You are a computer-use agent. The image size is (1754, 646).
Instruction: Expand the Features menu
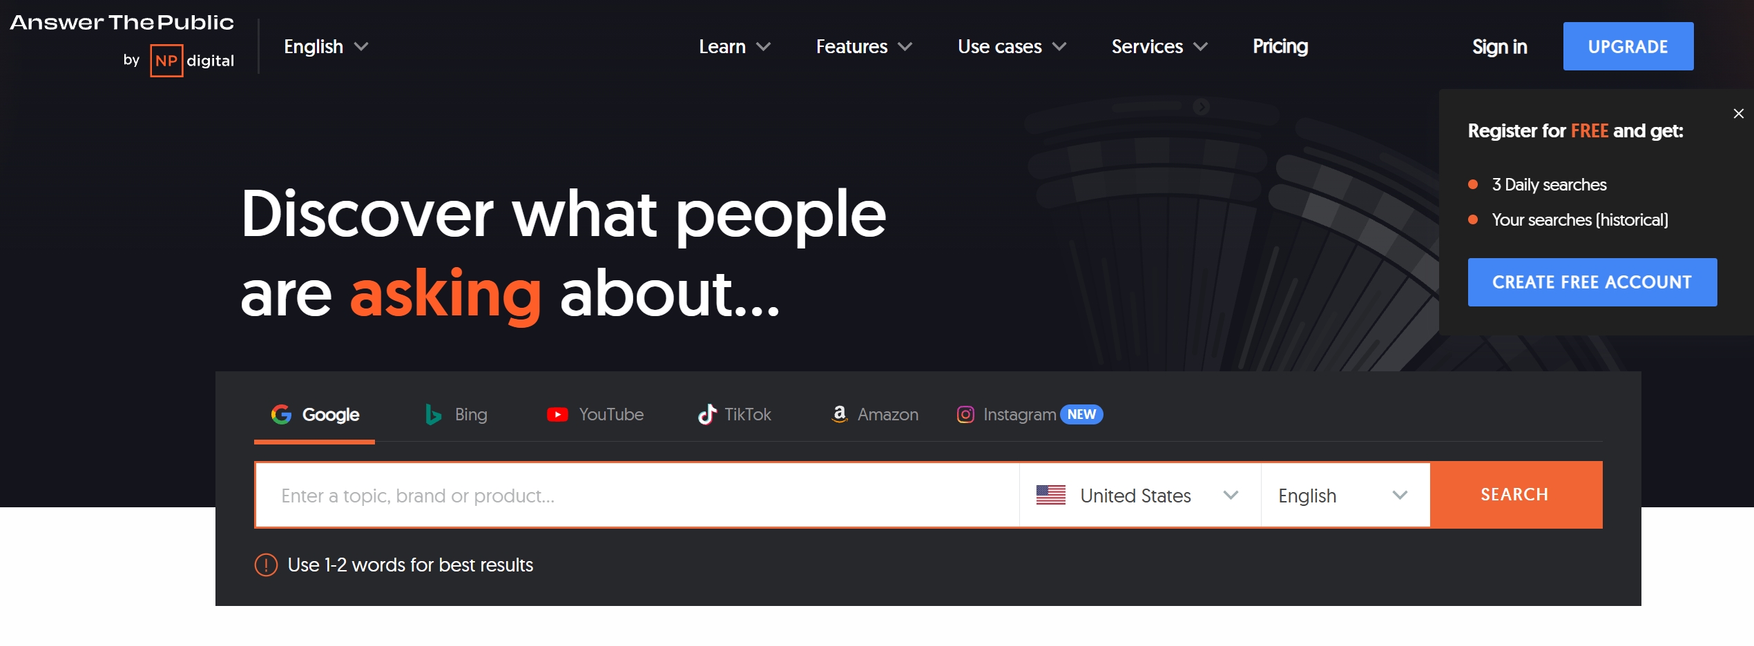pyautogui.click(x=863, y=46)
